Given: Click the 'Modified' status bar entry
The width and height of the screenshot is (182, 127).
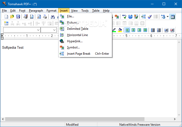Looking at the screenshot, I should click(72, 125).
